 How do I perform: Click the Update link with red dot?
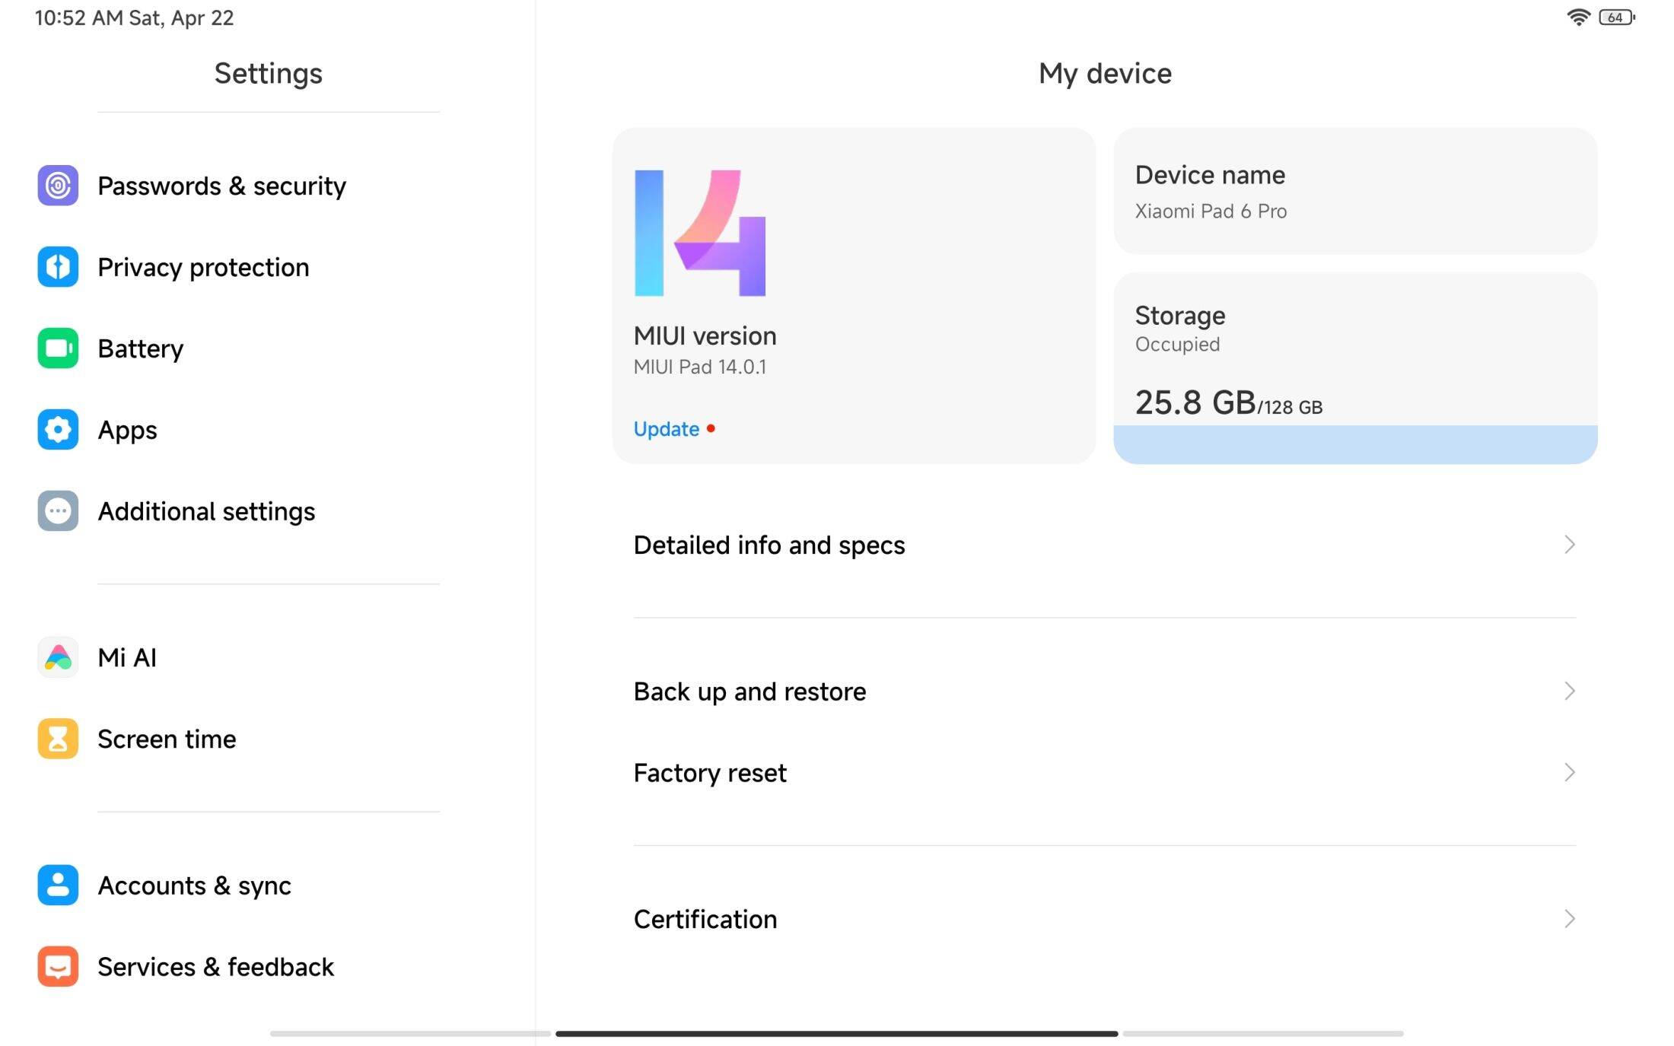coord(667,428)
